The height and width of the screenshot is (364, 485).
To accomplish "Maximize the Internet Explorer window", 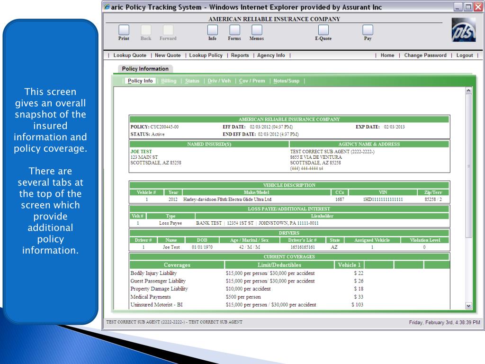I will click(x=468, y=7).
